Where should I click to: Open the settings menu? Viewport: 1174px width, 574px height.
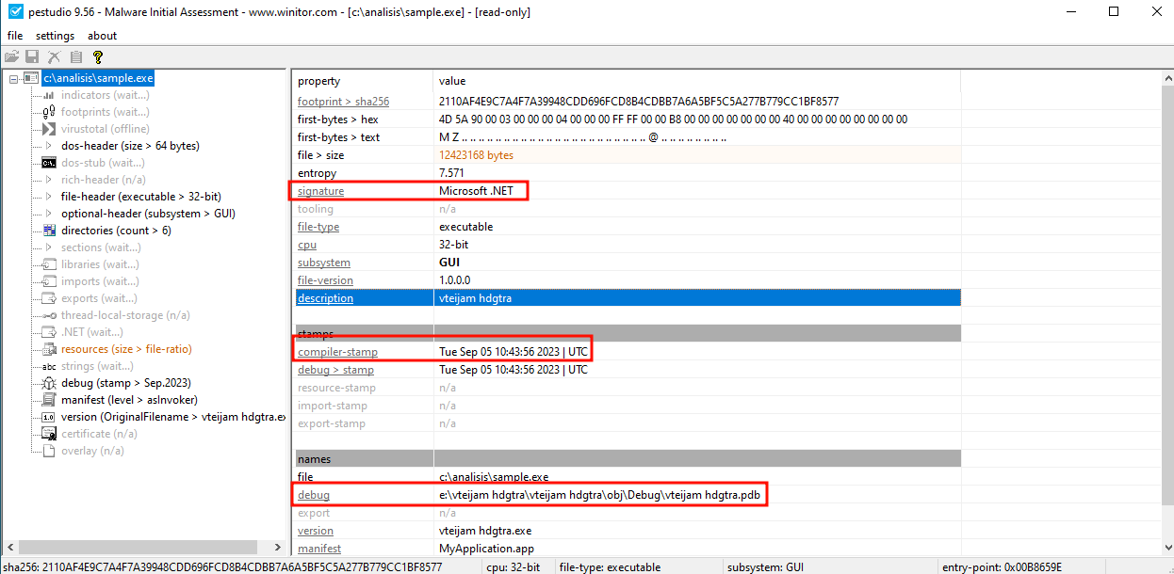[55, 35]
